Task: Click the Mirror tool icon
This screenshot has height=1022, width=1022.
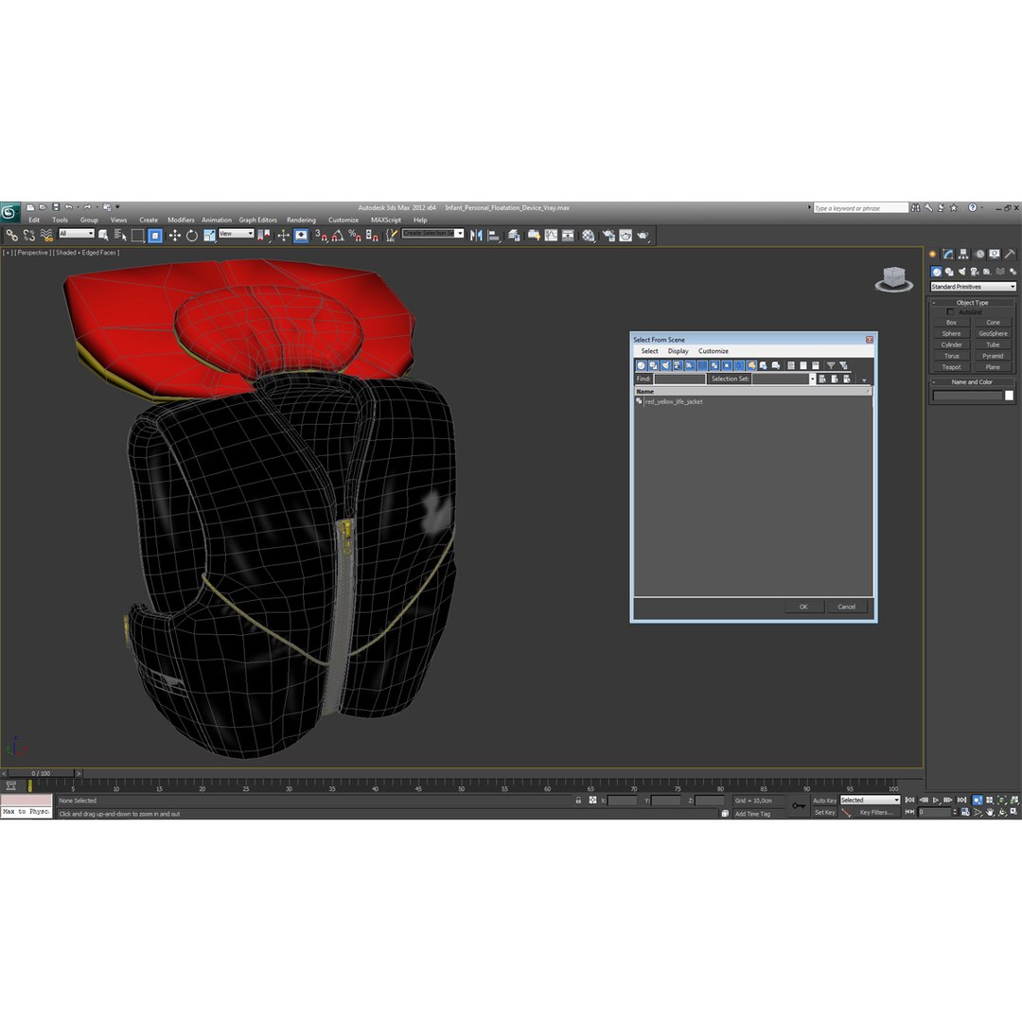Action: (476, 236)
